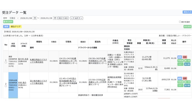Click the 配送先 column header
The height and width of the screenshot is (108, 192).
click(x=98, y=42)
